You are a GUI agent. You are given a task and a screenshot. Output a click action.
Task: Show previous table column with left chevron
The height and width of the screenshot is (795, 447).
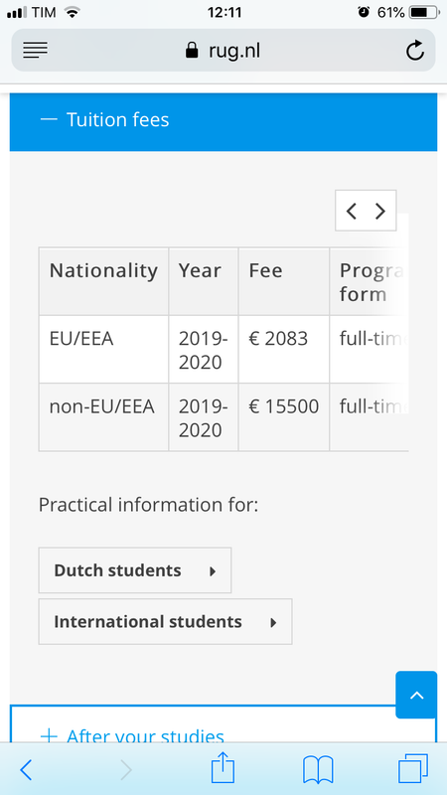(x=352, y=211)
